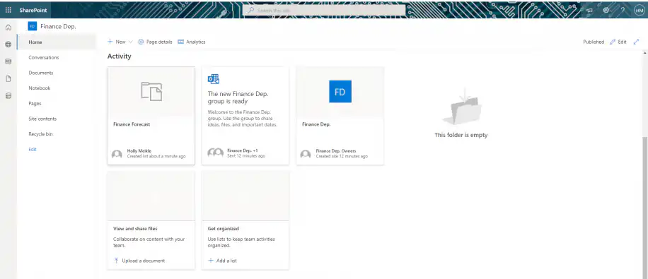Click the View and share files heading
The image size is (648, 279).
point(135,228)
